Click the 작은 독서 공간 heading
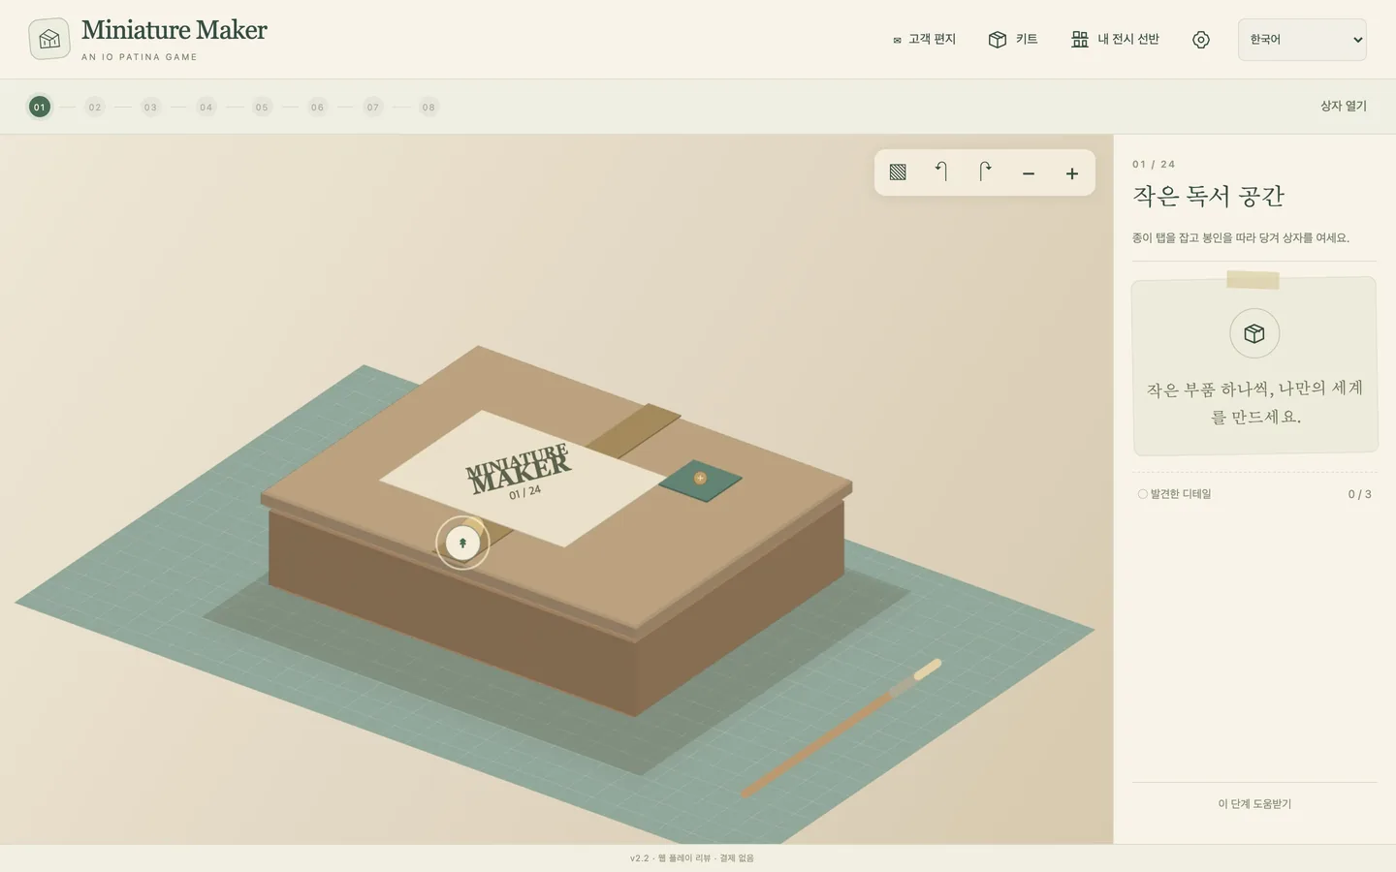The image size is (1396, 872). (1208, 197)
